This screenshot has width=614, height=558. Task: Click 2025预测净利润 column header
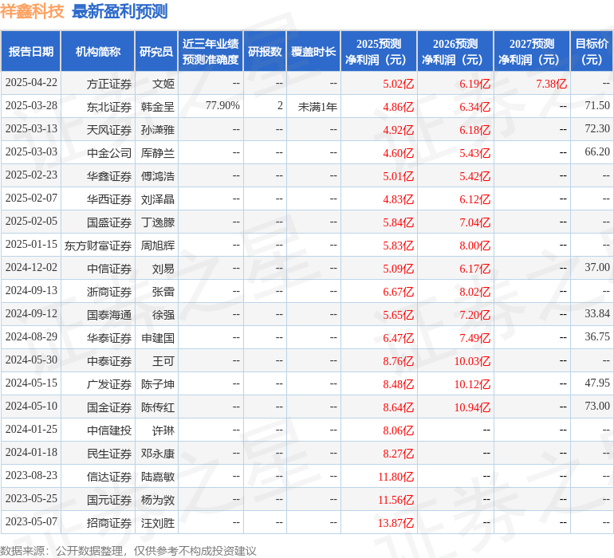pos(379,52)
